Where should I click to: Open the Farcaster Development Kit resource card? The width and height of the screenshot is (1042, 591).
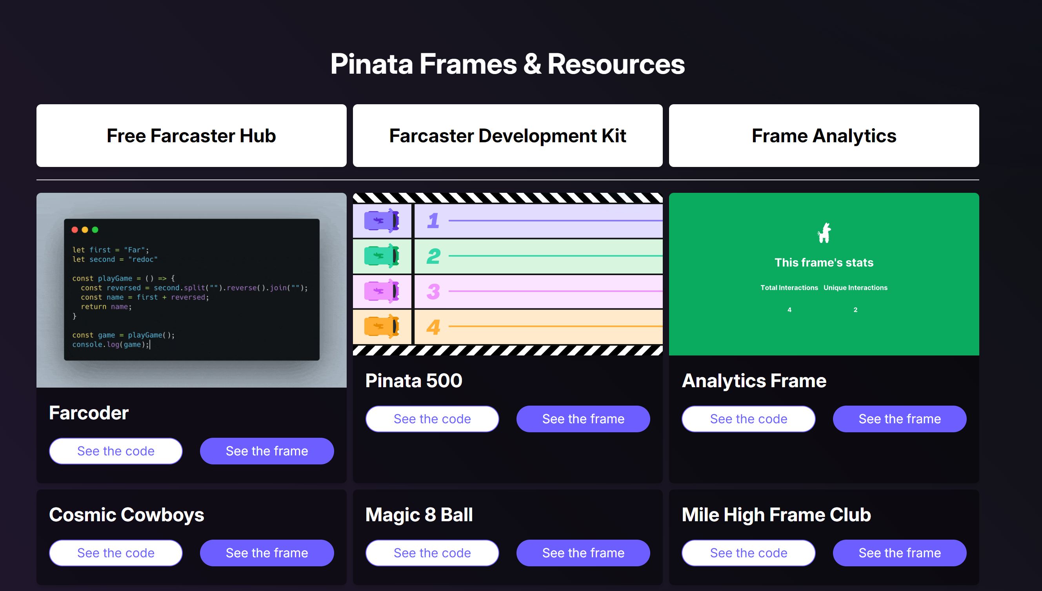(507, 136)
